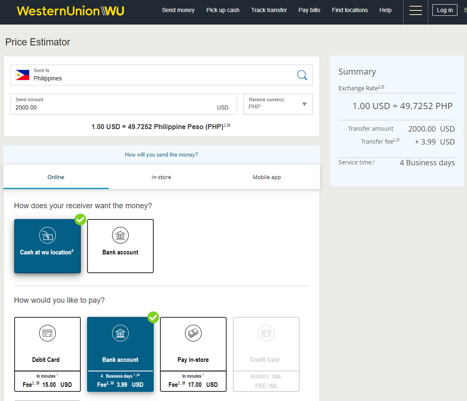Click the receiver Bank account building icon
Image resolution: width=467 pixels, height=401 pixels.
tap(120, 235)
